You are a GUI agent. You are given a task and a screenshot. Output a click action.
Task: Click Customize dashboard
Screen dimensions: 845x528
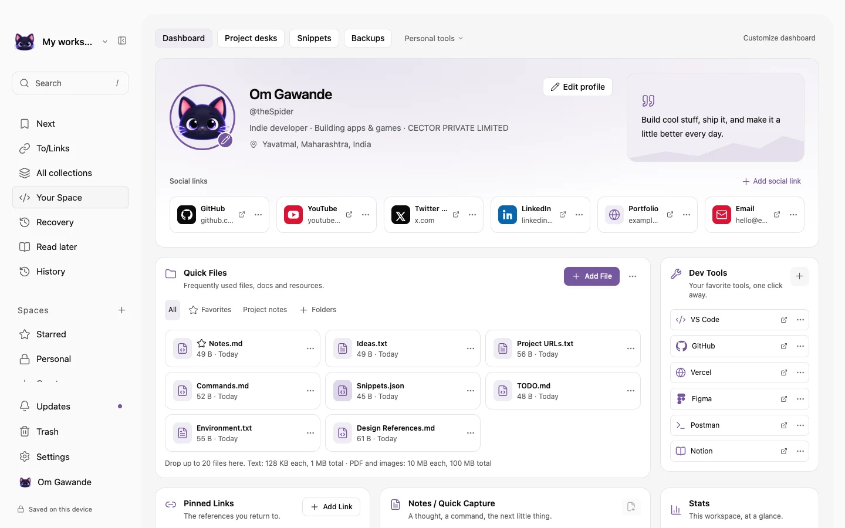[x=779, y=38]
